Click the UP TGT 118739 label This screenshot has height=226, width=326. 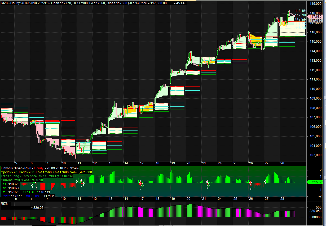pyautogui.click(x=37, y=192)
